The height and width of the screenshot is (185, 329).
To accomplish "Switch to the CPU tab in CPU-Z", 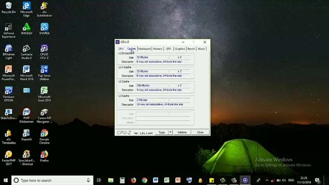I will (x=121, y=49).
